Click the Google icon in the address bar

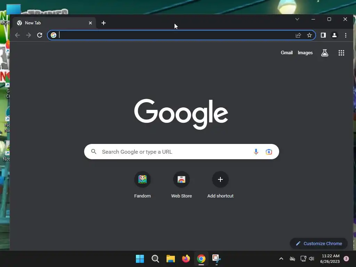click(x=53, y=35)
